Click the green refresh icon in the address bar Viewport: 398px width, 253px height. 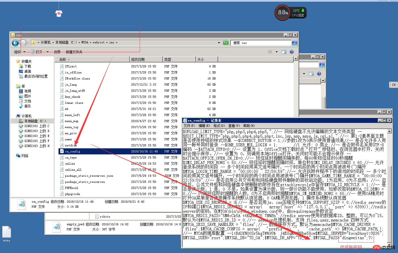(226, 43)
